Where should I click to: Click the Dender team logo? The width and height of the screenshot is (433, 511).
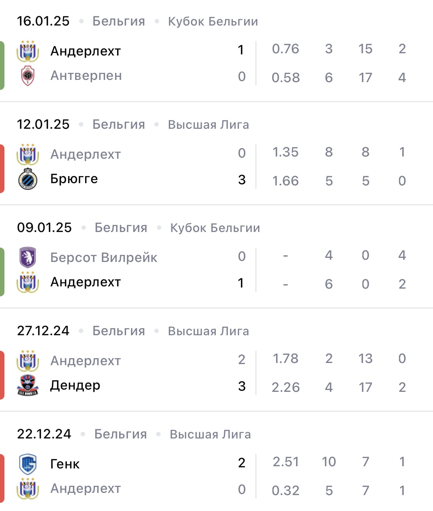click(x=28, y=385)
